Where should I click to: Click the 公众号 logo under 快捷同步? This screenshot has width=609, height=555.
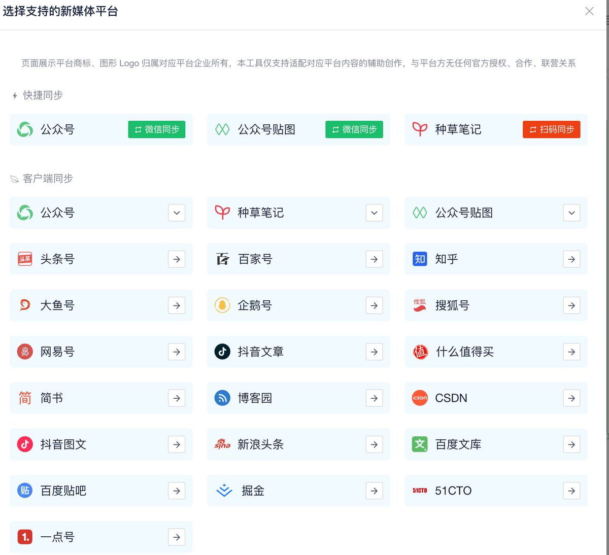click(x=25, y=129)
